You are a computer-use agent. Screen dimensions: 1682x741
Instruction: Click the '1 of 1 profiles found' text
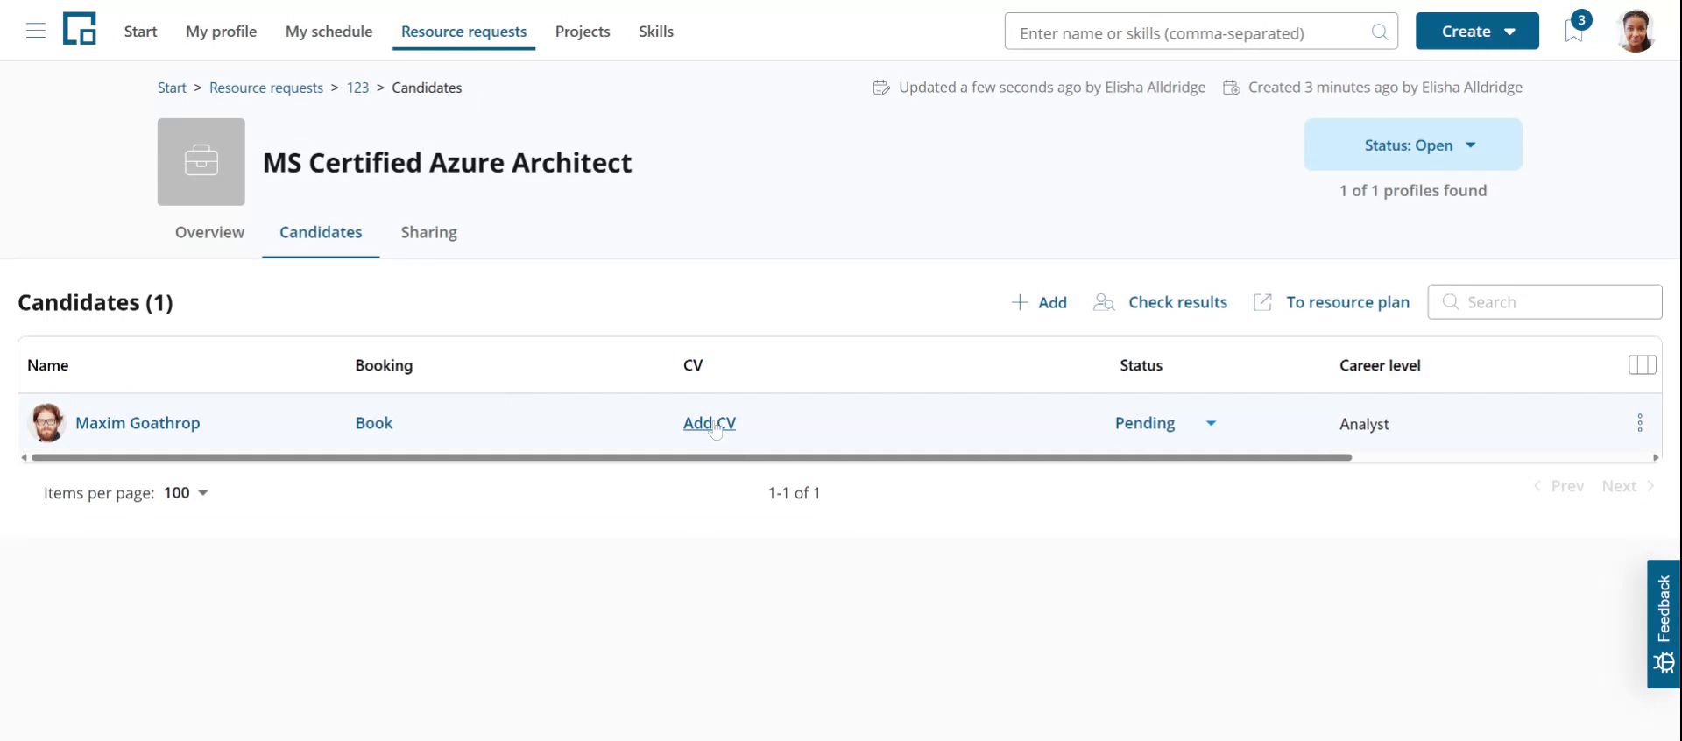[x=1412, y=191]
